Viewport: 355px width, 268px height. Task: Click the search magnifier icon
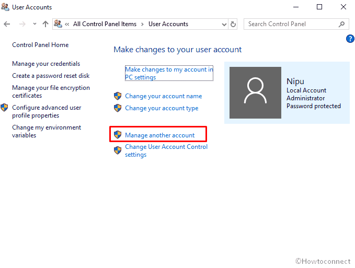point(341,24)
